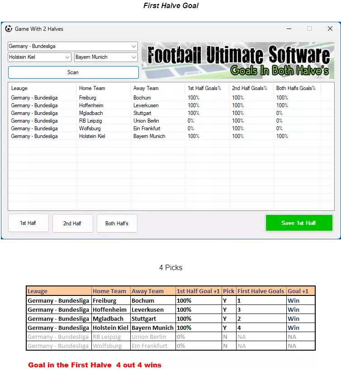Screen dimensions: 341x371
Task: Click Wolfsburg's 0% 1st Half Goals value
Action: (x=190, y=128)
